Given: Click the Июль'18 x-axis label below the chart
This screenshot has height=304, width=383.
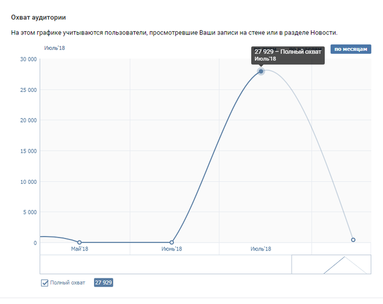Looking at the screenshot, I should pyautogui.click(x=261, y=249).
